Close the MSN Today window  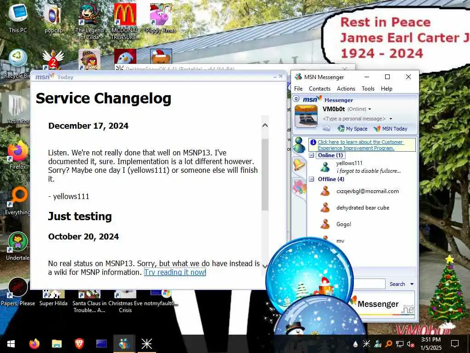(280, 76)
